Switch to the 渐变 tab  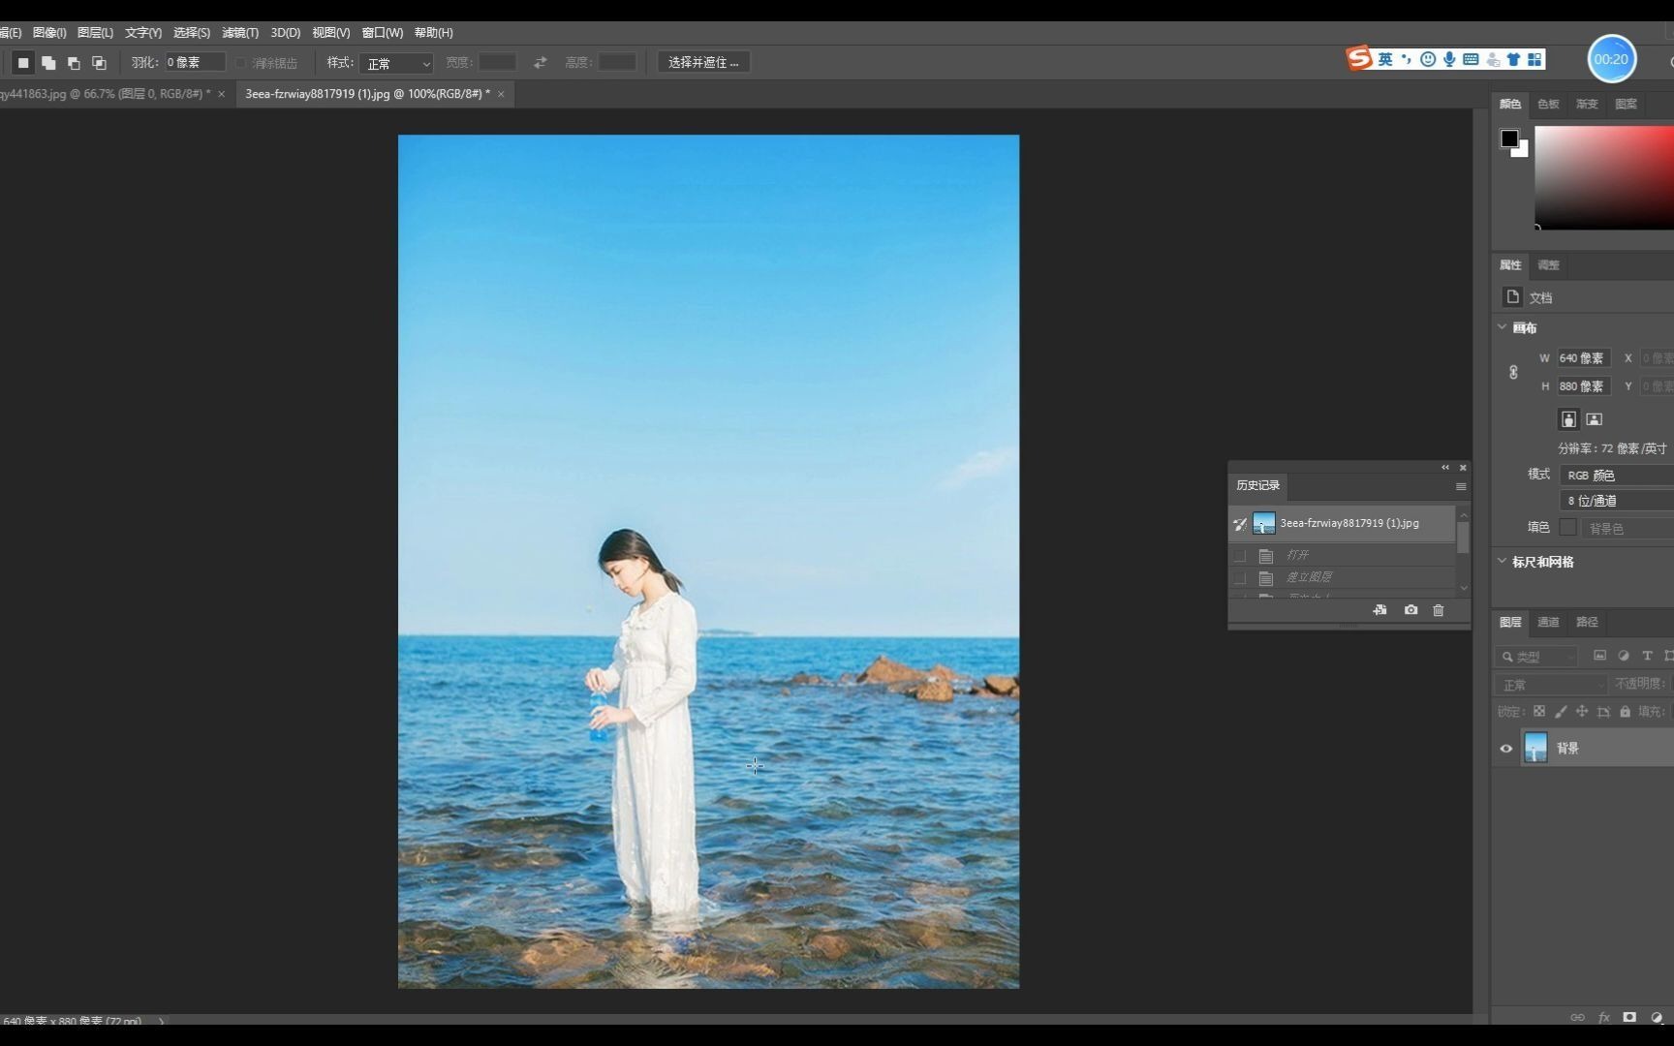pyautogui.click(x=1587, y=104)
